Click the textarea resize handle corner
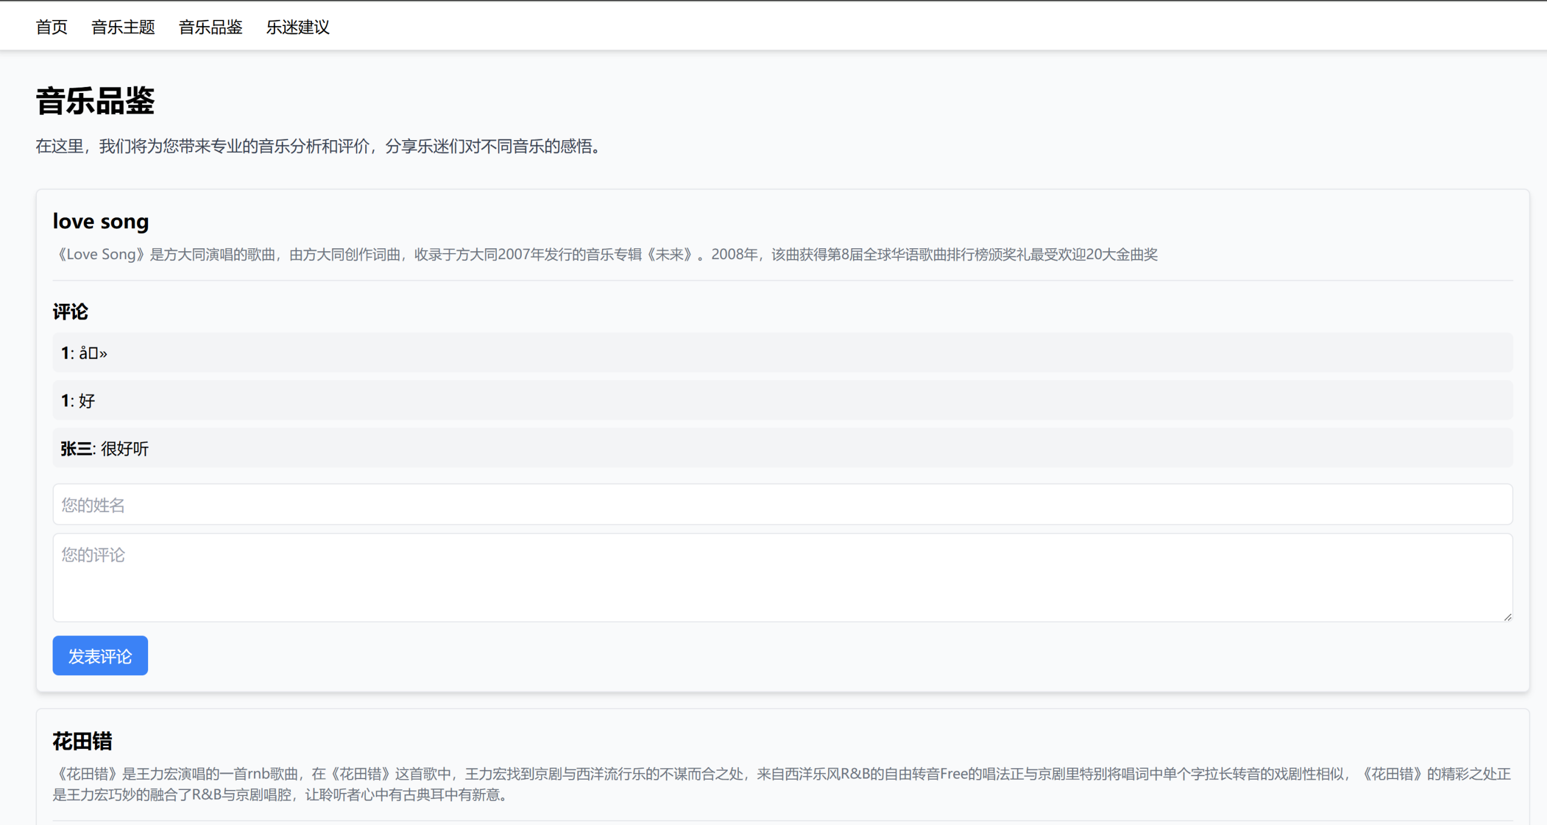1547x825 pixels. coord(1507,617)
